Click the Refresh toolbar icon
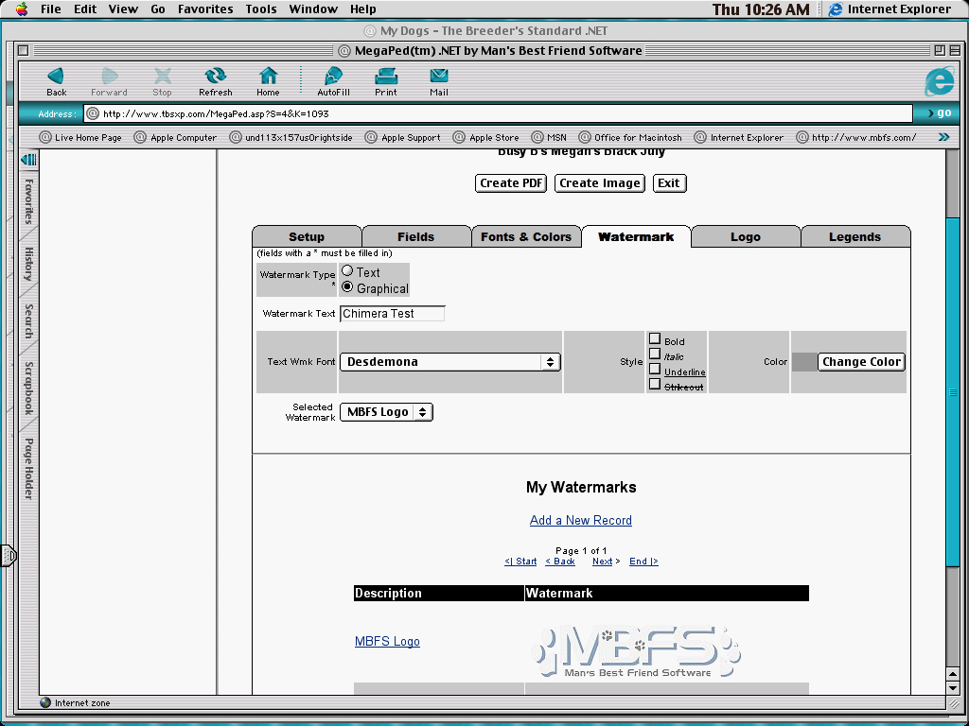 click(215, 77)
